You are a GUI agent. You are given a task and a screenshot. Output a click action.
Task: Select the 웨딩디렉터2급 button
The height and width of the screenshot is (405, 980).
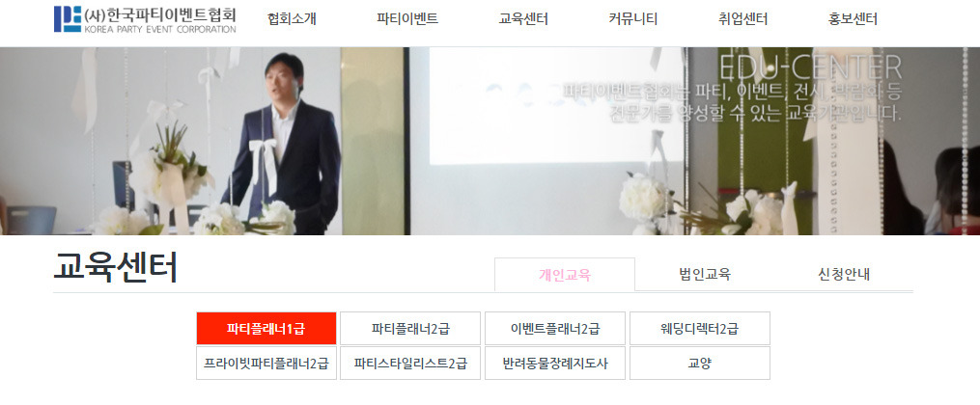(699, 328)
